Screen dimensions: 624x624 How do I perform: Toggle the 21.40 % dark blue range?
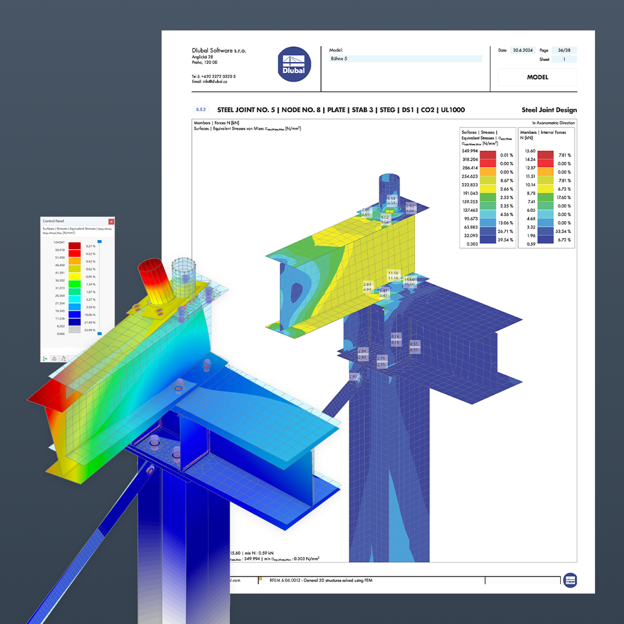pyautogui.click(x=90, y=322)
